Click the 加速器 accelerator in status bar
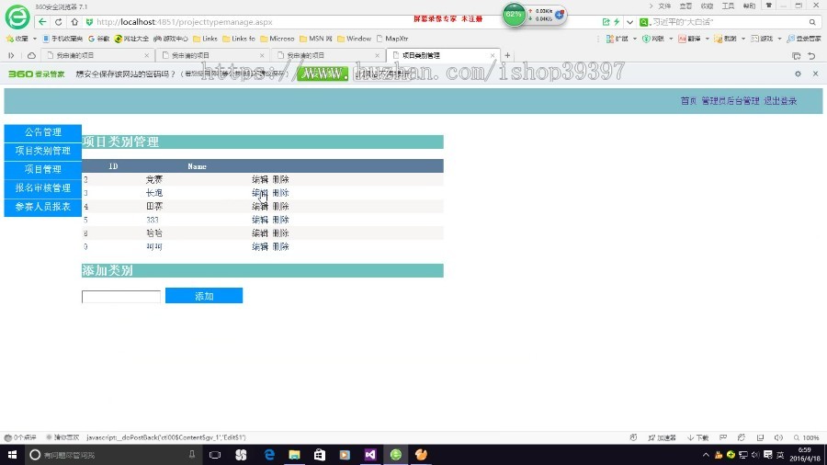This screenshot has width=827, height=465. (662, 437)
